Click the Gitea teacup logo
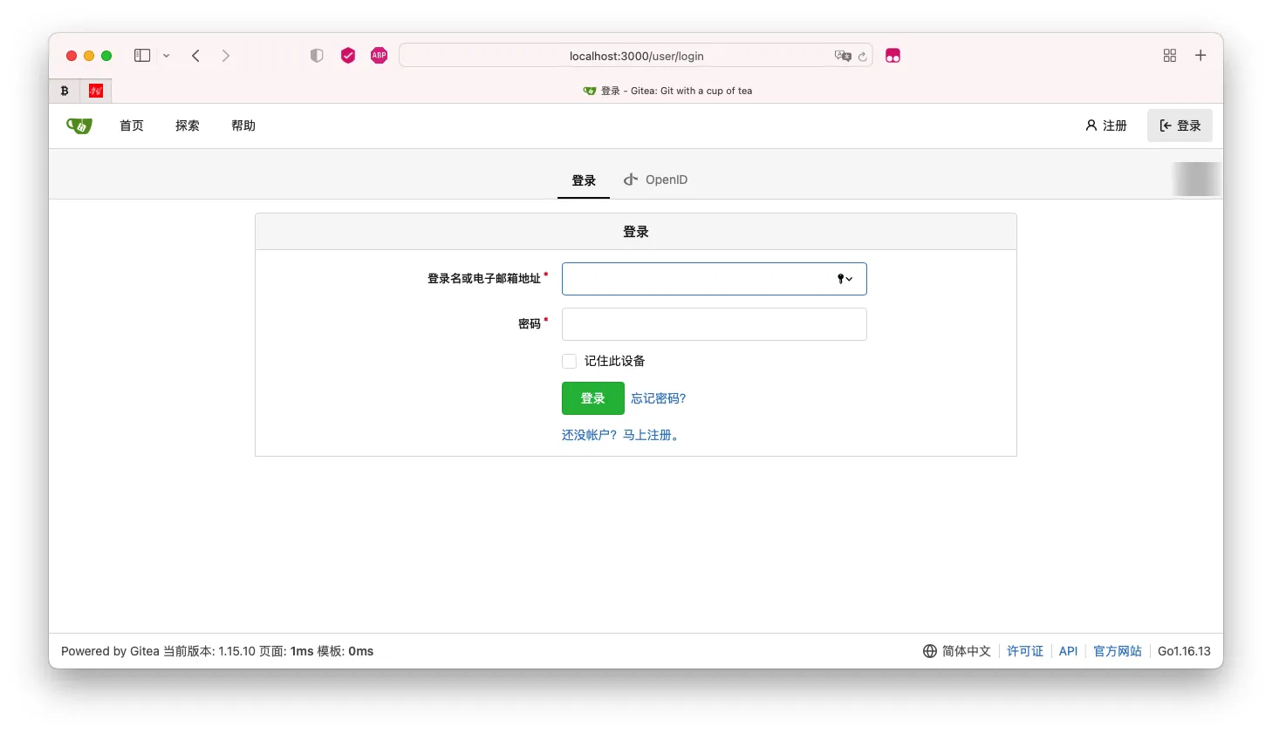This screenshot has height=733, width=1272. [79, 126]
